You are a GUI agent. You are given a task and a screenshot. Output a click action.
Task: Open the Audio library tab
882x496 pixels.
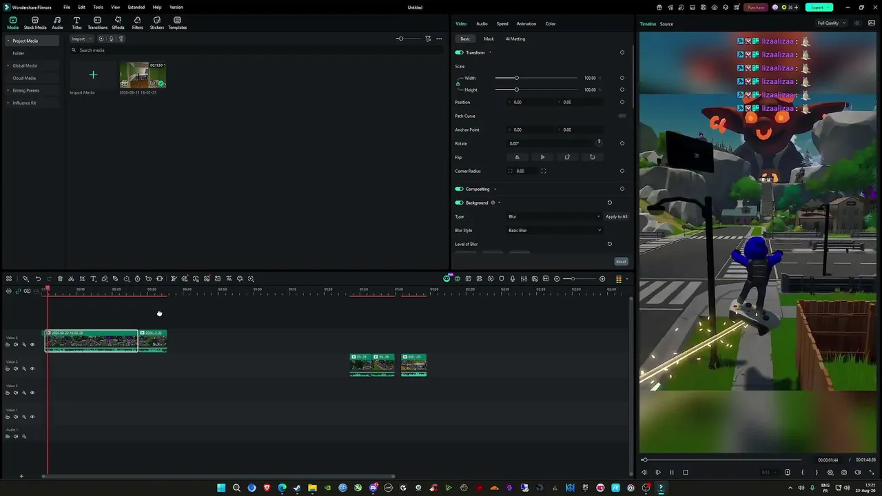pyautogui.click(x=57, y=23)
